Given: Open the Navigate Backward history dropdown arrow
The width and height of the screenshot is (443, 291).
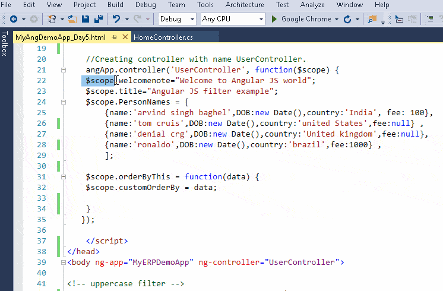Looking at the screenshot, I should click(24, 19).
